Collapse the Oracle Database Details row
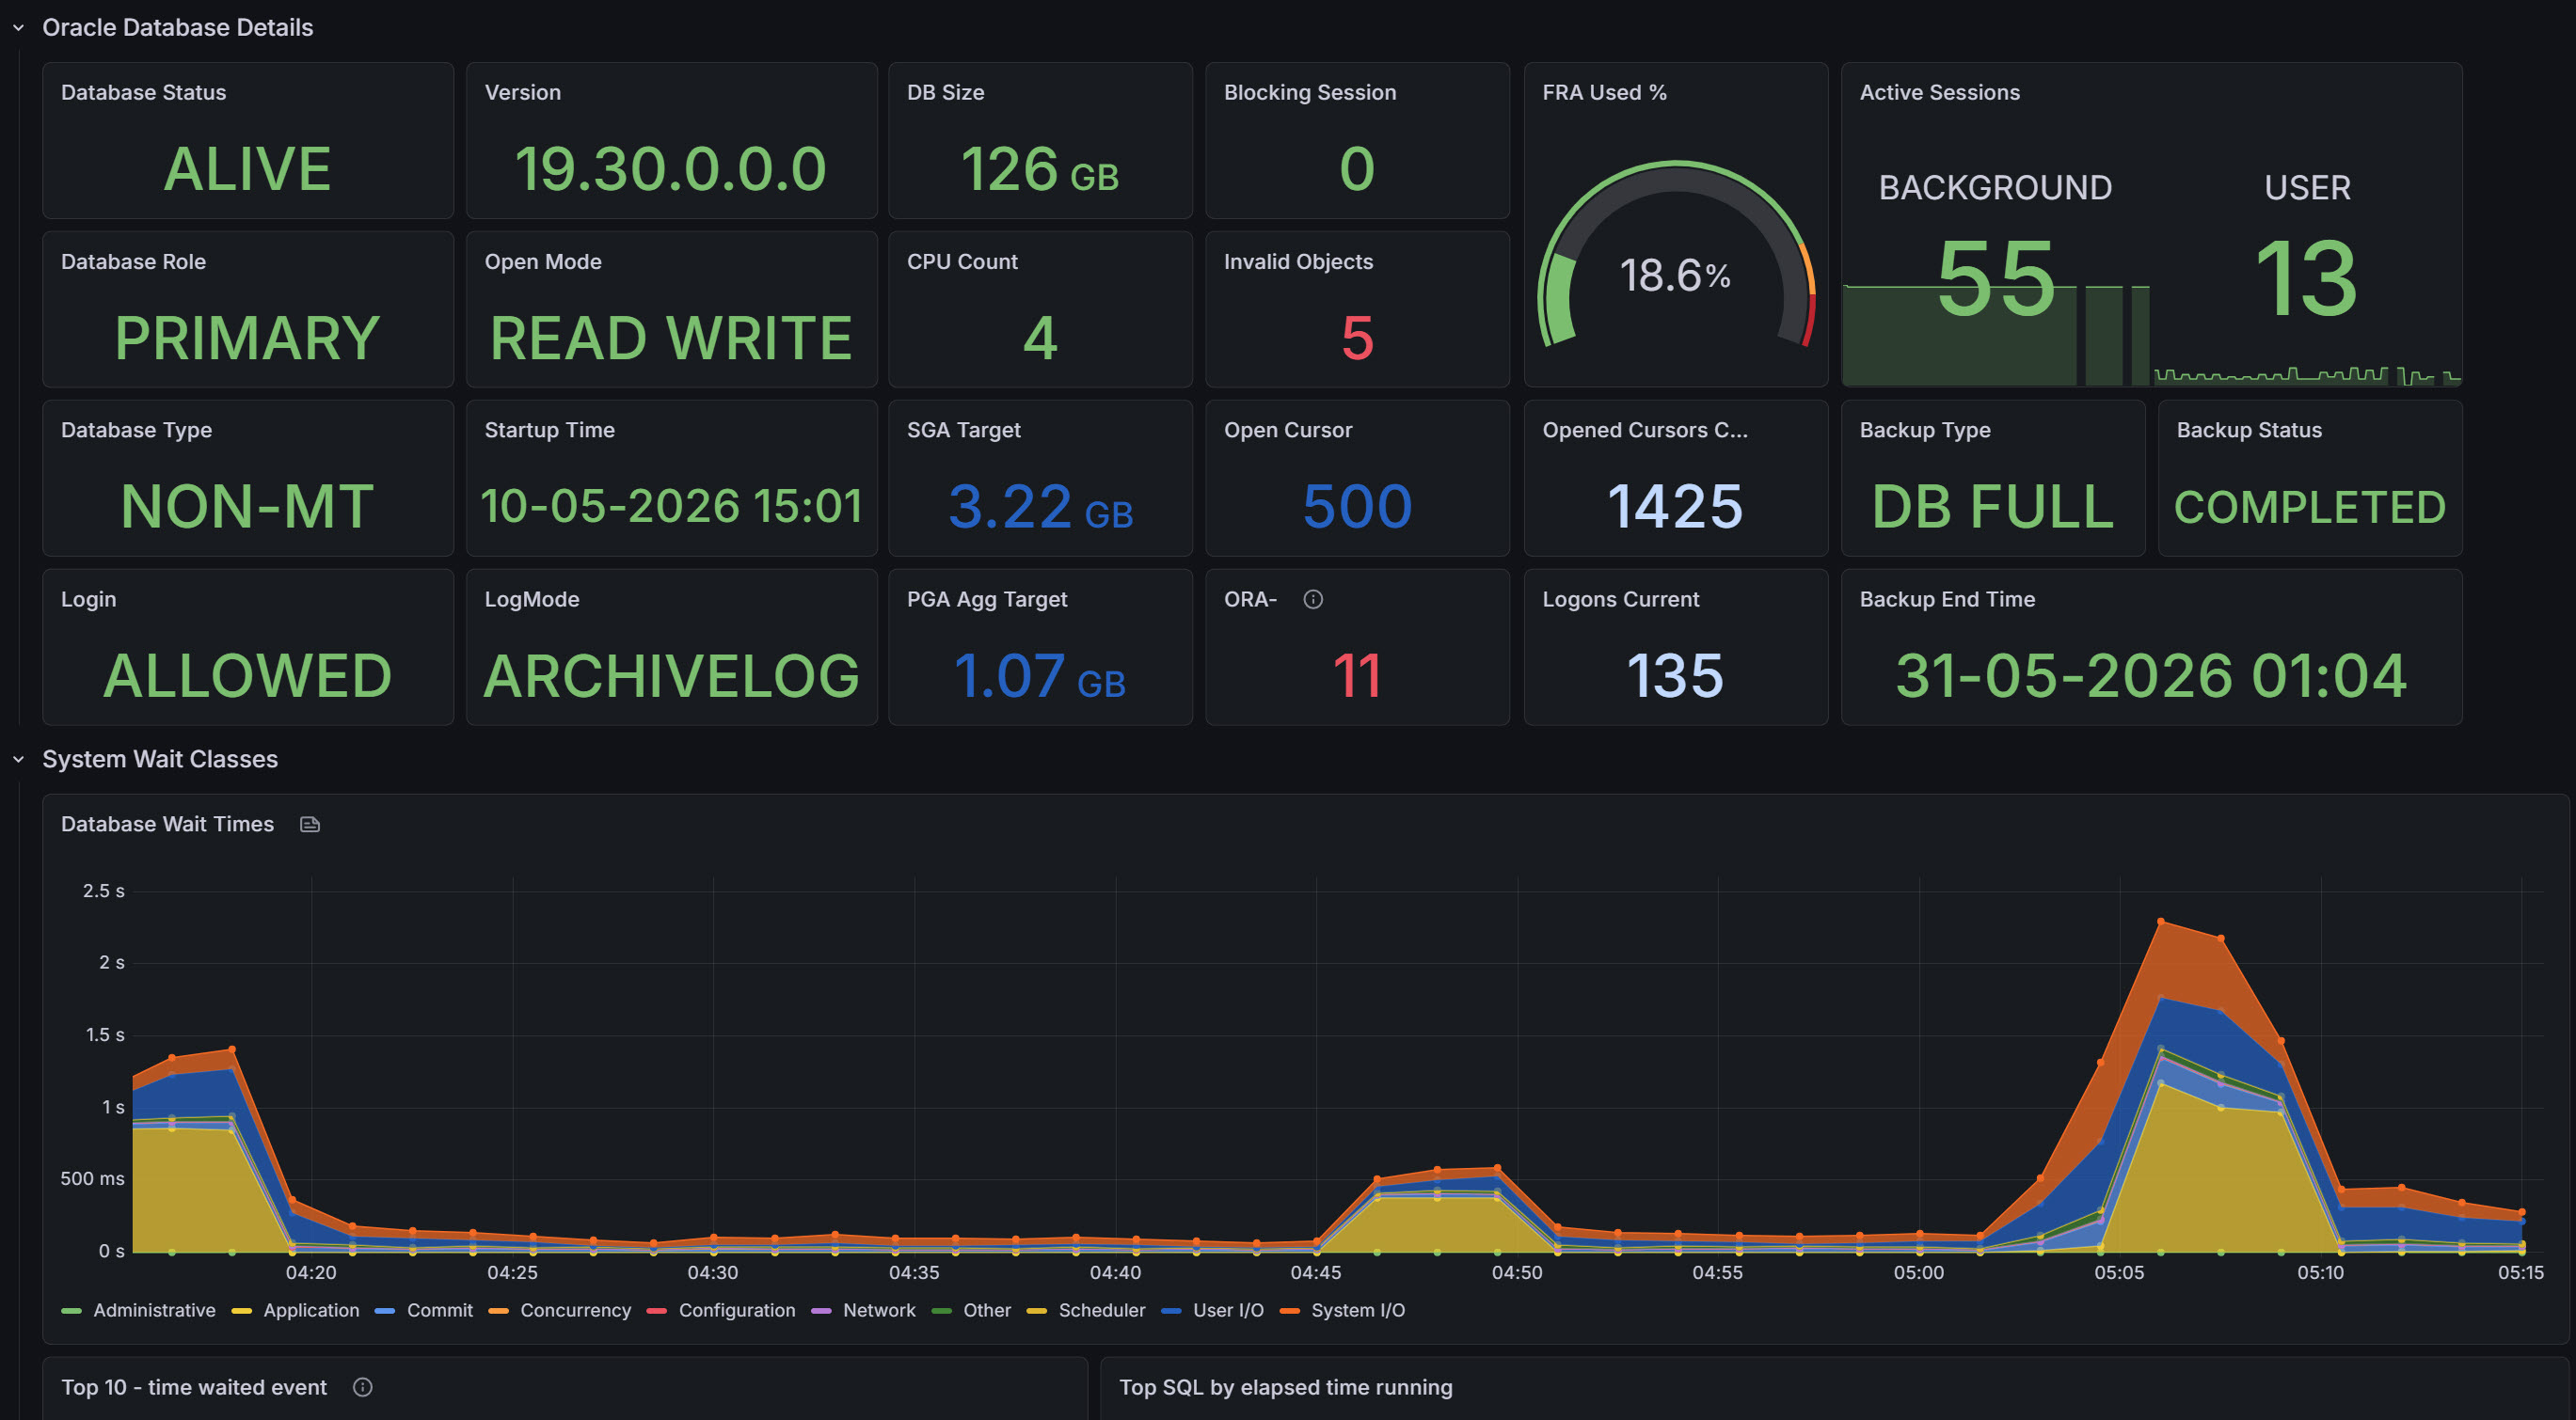This screenshot has width=2576, height=1420. click(x=18, y=28)
